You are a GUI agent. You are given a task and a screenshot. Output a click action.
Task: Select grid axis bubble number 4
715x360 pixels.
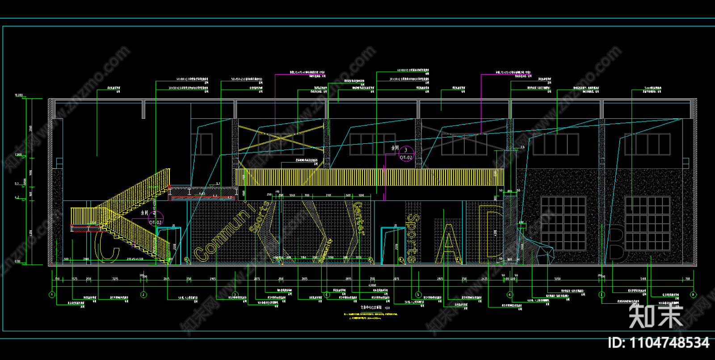point(327,295)
